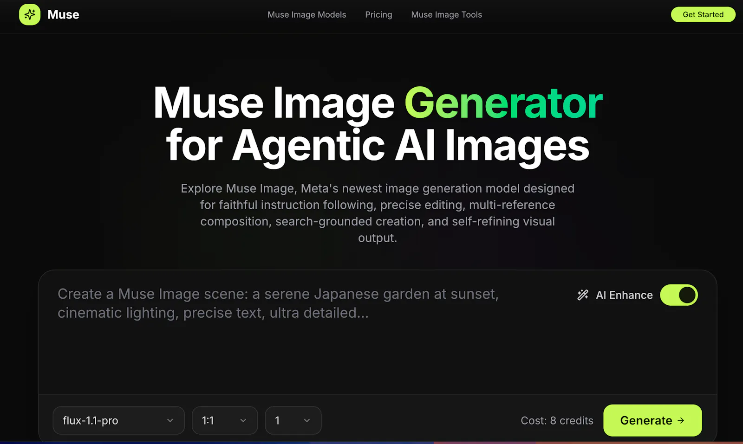Open Muse Image Tools menu

[446, 14]
